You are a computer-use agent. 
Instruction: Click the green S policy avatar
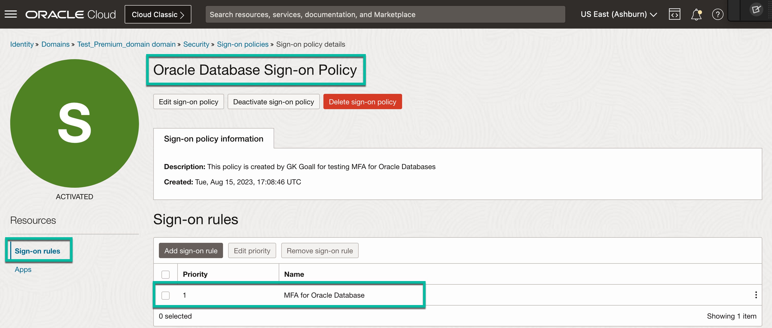(74, 123)
